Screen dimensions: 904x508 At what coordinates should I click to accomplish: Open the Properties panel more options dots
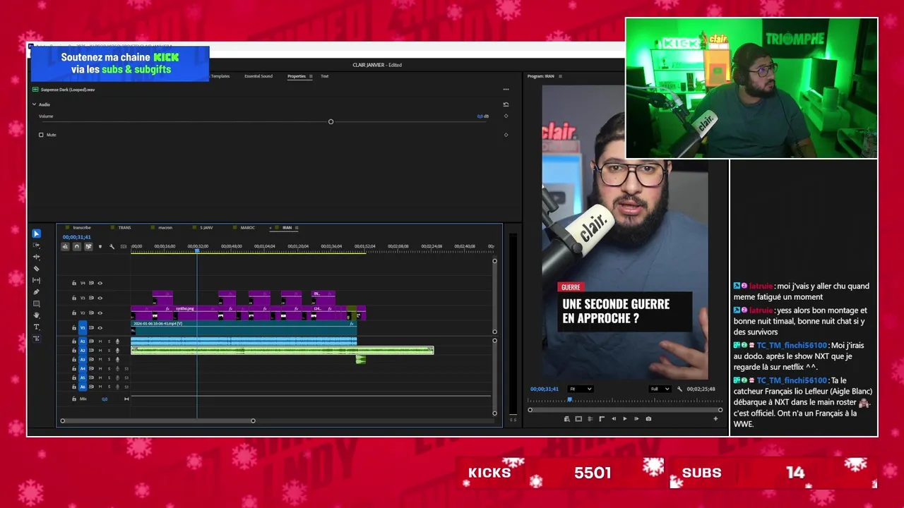tap(506, 90)
